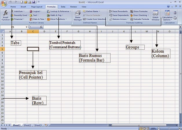Open the Name Manager
Image resolution: width=182 pixels, height=130 pixels.
pos(78,16)
